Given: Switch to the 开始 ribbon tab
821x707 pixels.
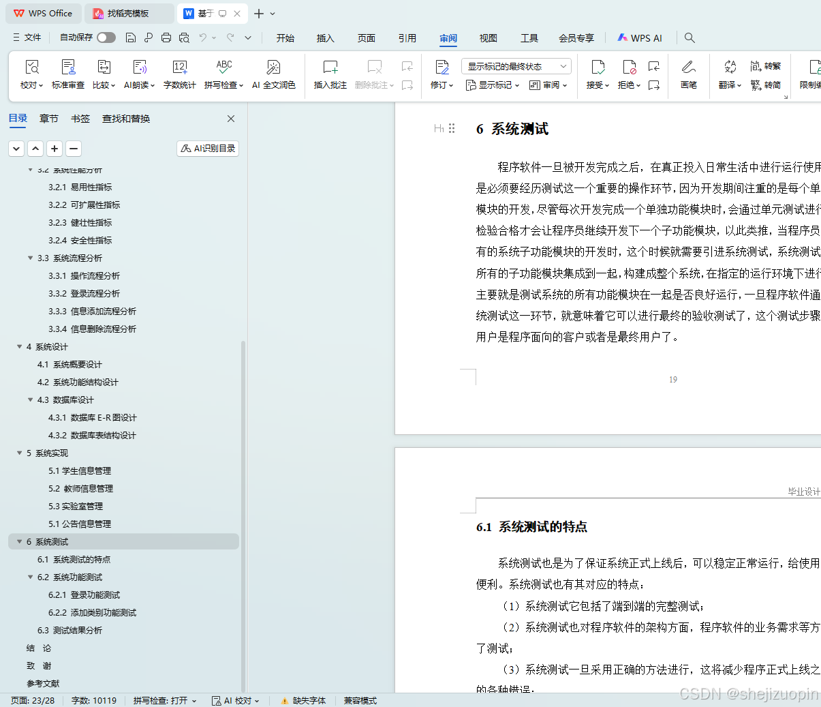Looking at the screenshot, I should [x=285, y=38].
